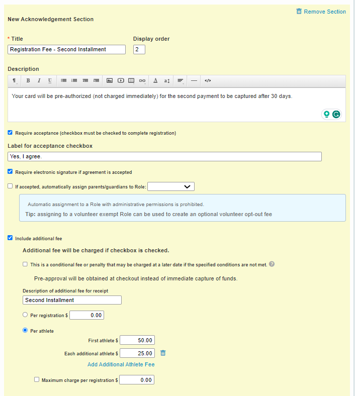Switch to HTML source code view
The height and width of the screenshot is (396, 355).
tap(208, 80)
